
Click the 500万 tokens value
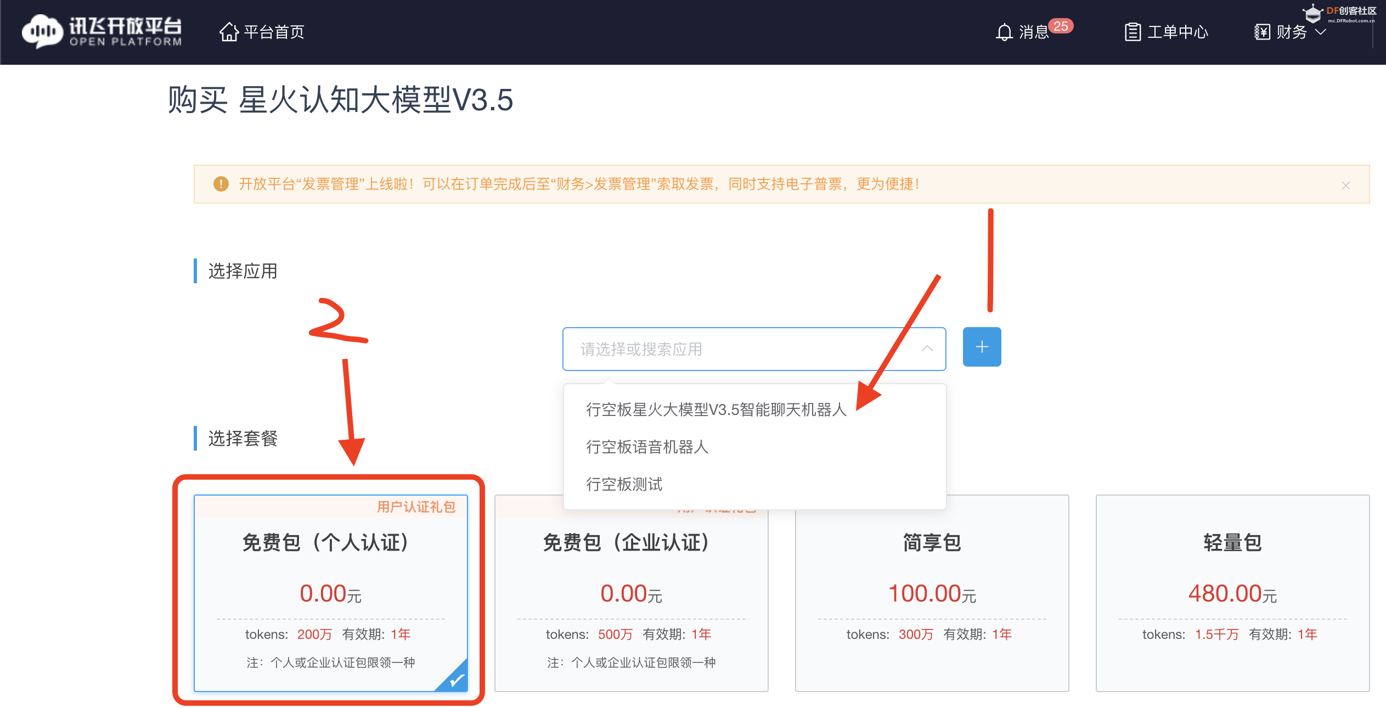click(x=615, y=634)
